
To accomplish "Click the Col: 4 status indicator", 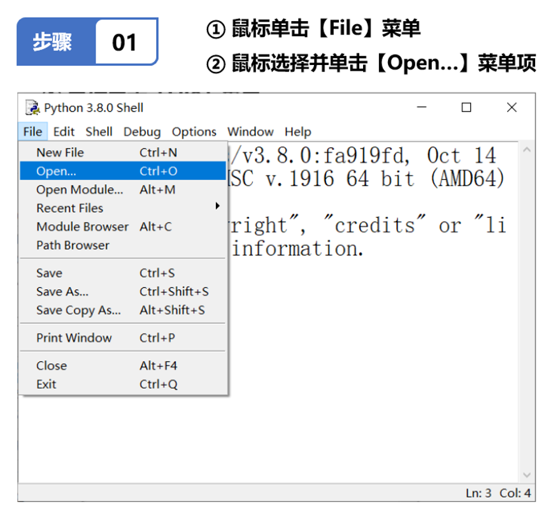I will (x=515, y=493).
